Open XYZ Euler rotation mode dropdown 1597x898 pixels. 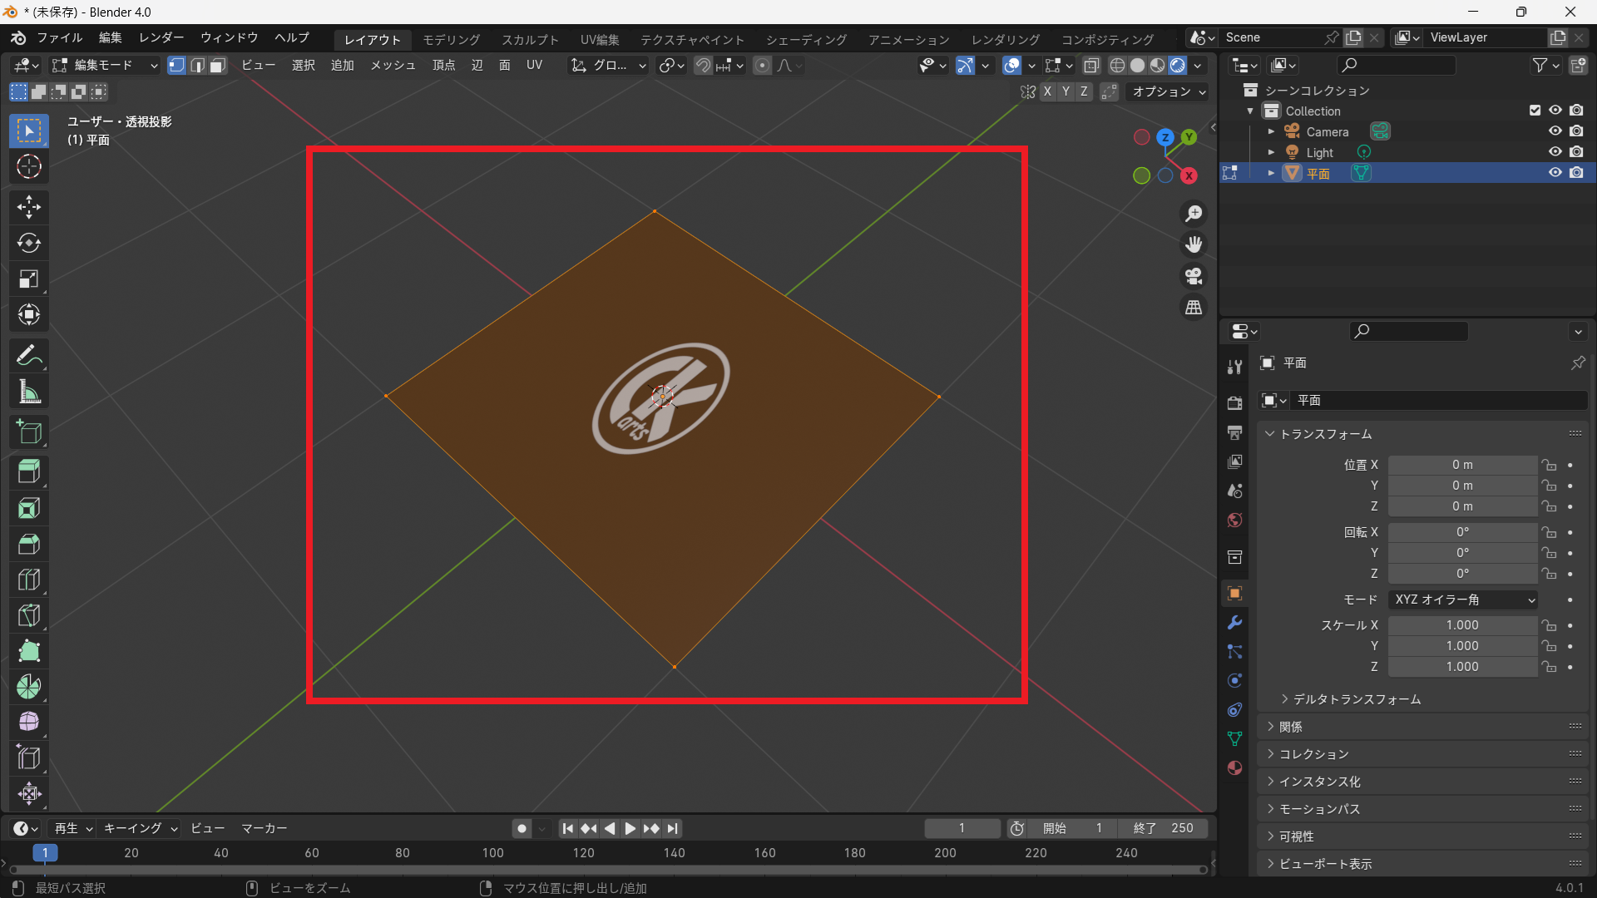[x=1463, y=599]
